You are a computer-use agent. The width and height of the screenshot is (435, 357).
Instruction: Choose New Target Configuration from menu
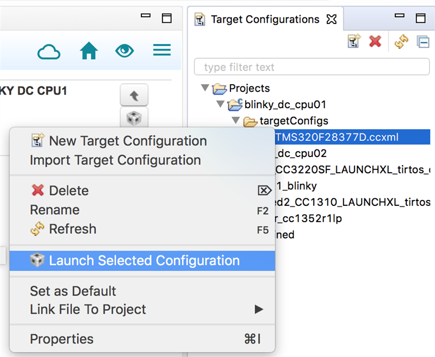[127, 141]
